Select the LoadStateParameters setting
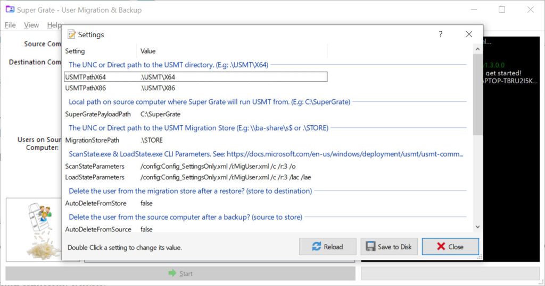This screenshot has height=286, width=545. (196, 177)
